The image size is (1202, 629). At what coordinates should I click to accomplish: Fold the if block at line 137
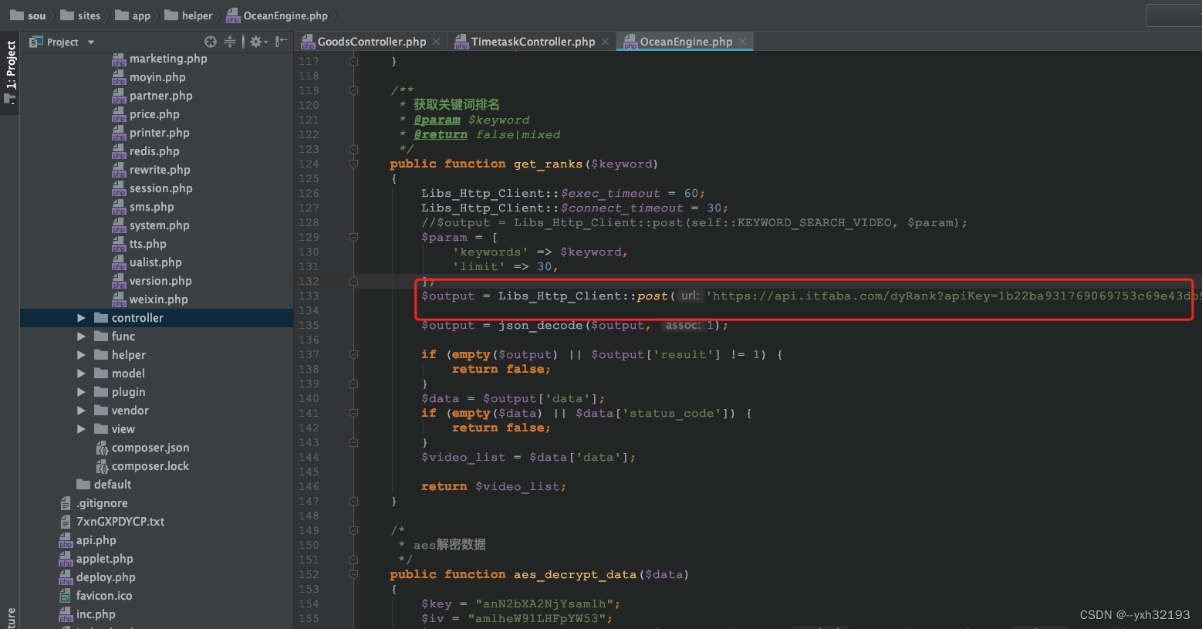[353, 354]
